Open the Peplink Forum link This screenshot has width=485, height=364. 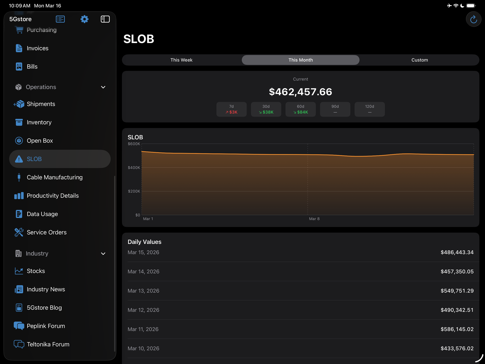[x=45, y=326]
